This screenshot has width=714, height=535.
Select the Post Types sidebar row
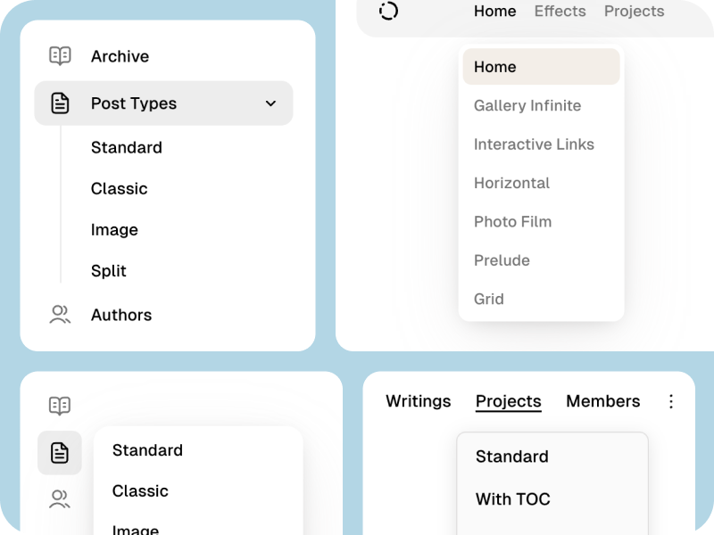pyautogui.click(x=163, y=103)
